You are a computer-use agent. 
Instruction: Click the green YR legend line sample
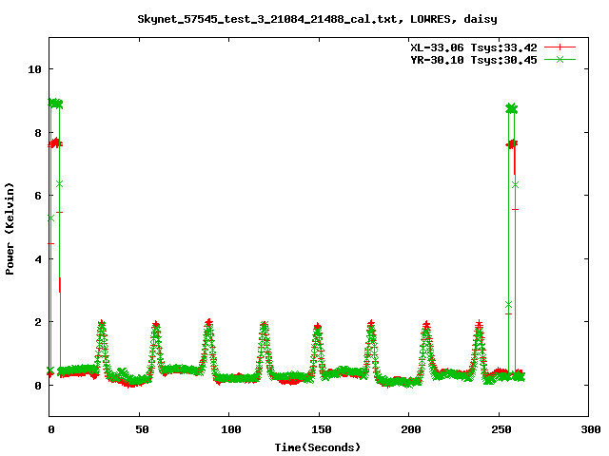click(560, 59)
